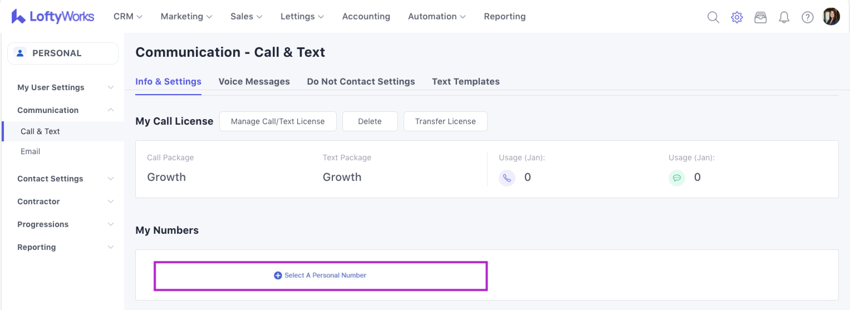Click Select A Personal Number link
The height and width of the screenshot is (310, 850).
(320, 275)
